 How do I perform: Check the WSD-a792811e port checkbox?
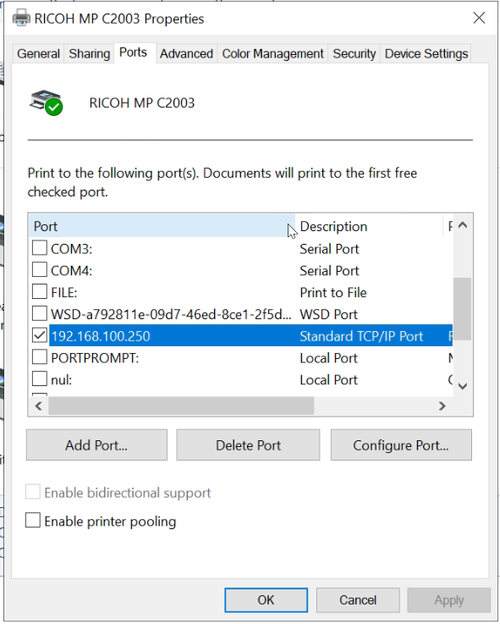[40, 313]
